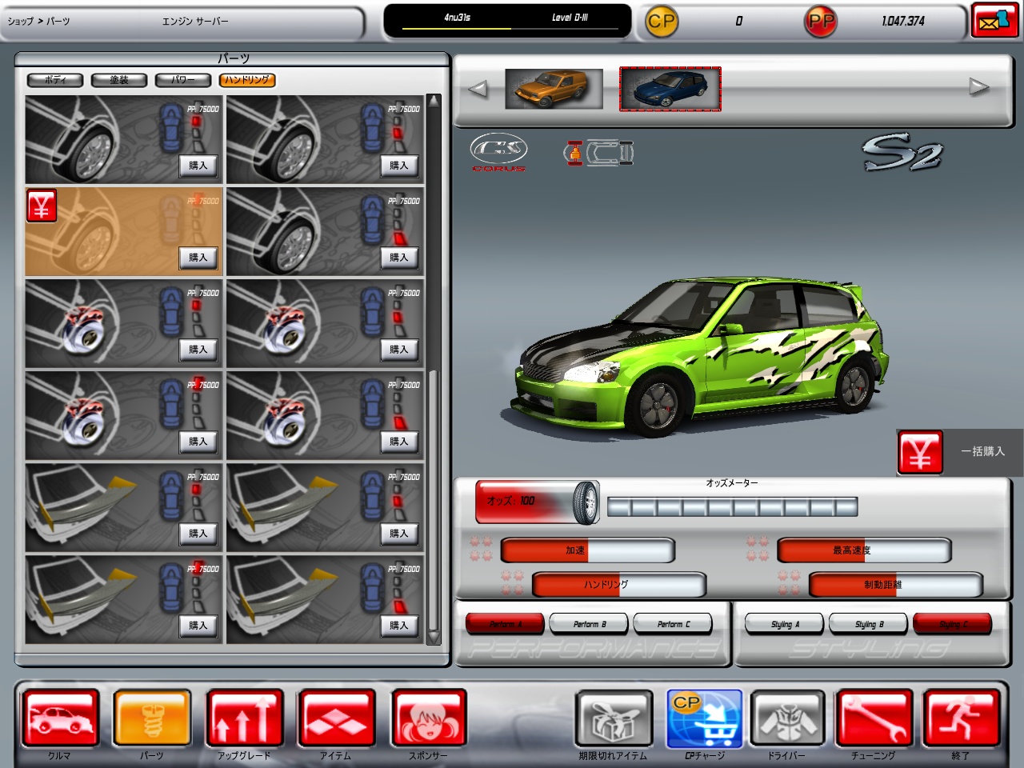Show previous car with left arrow
Image resolution: width=1024 pixels, height=768 pixels.
pos(478,88)
